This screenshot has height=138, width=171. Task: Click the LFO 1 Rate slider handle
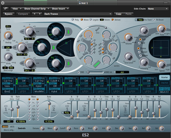tap(18, 107)
